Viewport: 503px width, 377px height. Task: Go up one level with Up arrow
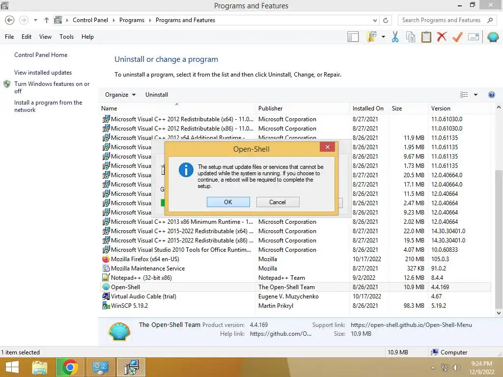(x=47, y=20)
